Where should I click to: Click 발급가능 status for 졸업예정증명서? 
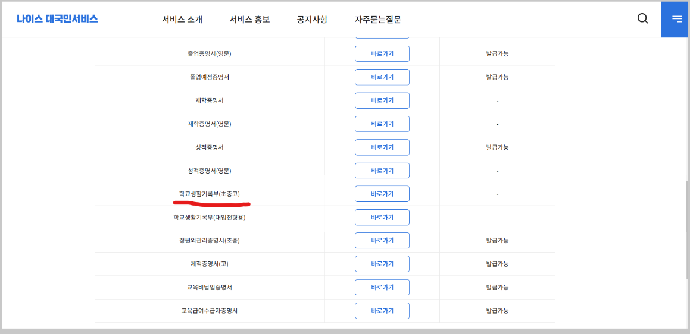[x=497, y=77]
